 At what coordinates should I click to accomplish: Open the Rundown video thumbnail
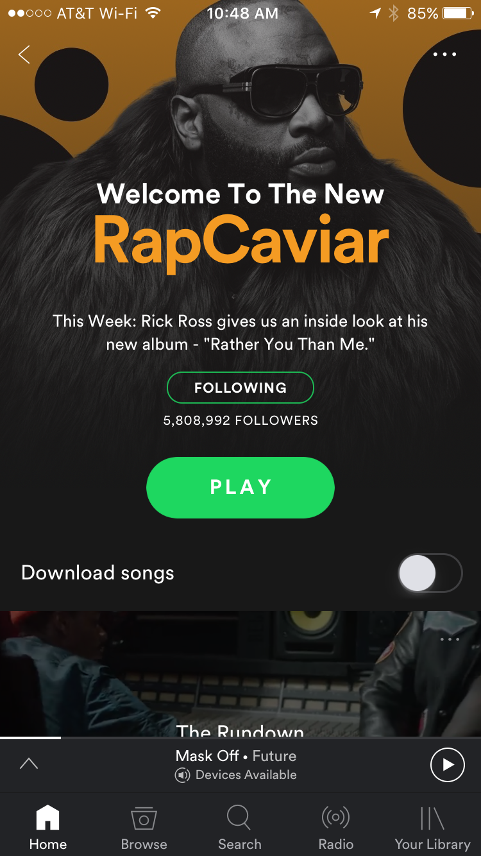(240, 673)
